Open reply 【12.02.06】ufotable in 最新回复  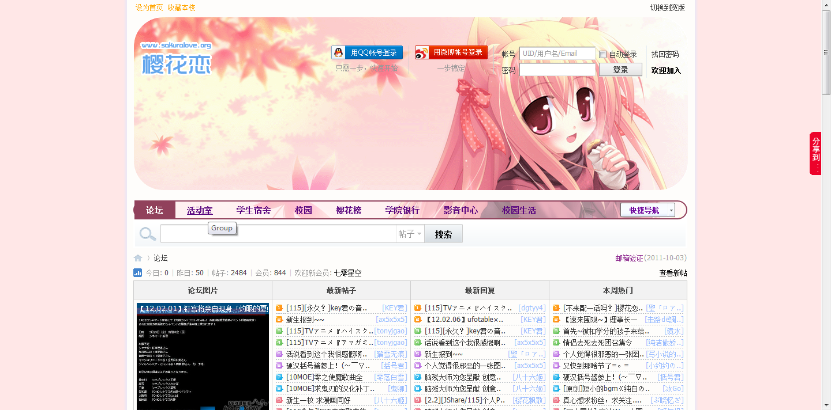pyautogui.click(x=464, y=320)
